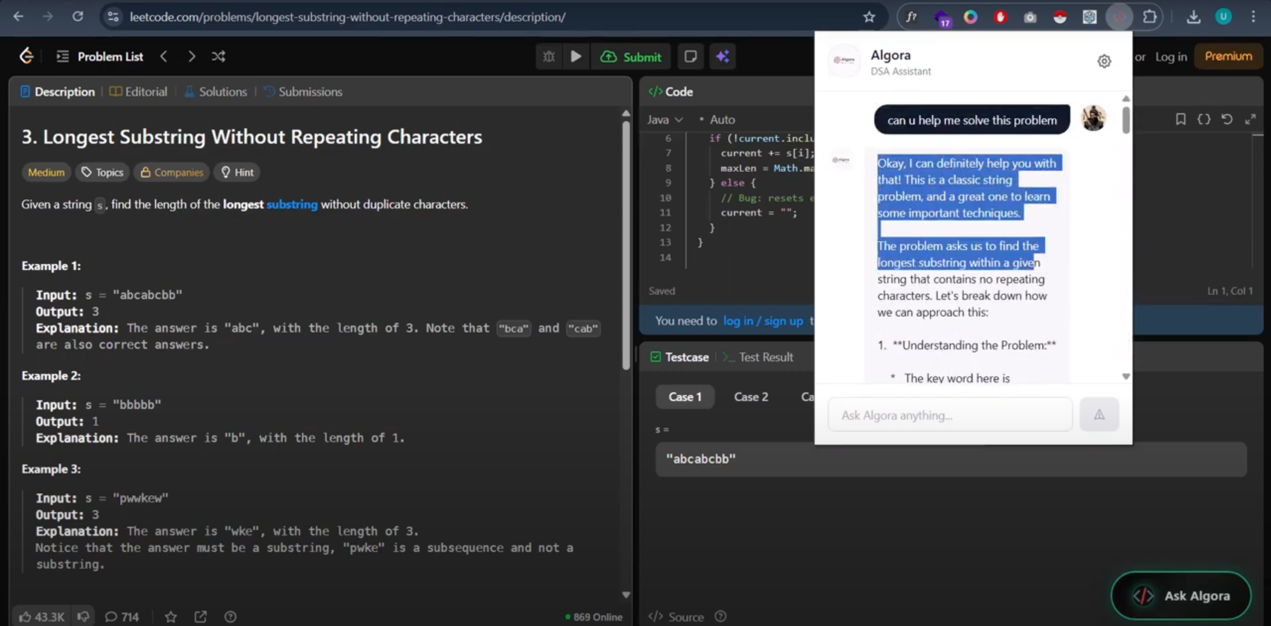Go to previous problem arrow
Screen dimensions: 1271x626
[164, 56]
